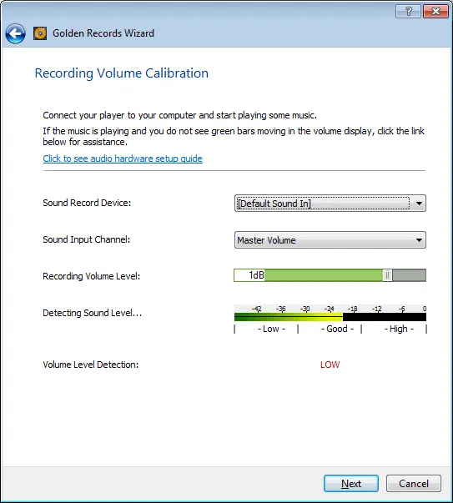Open the Master Volume combo box
The height and width of the screenshot is (503, 453).
pyautogui.click(x=330, y=240)
